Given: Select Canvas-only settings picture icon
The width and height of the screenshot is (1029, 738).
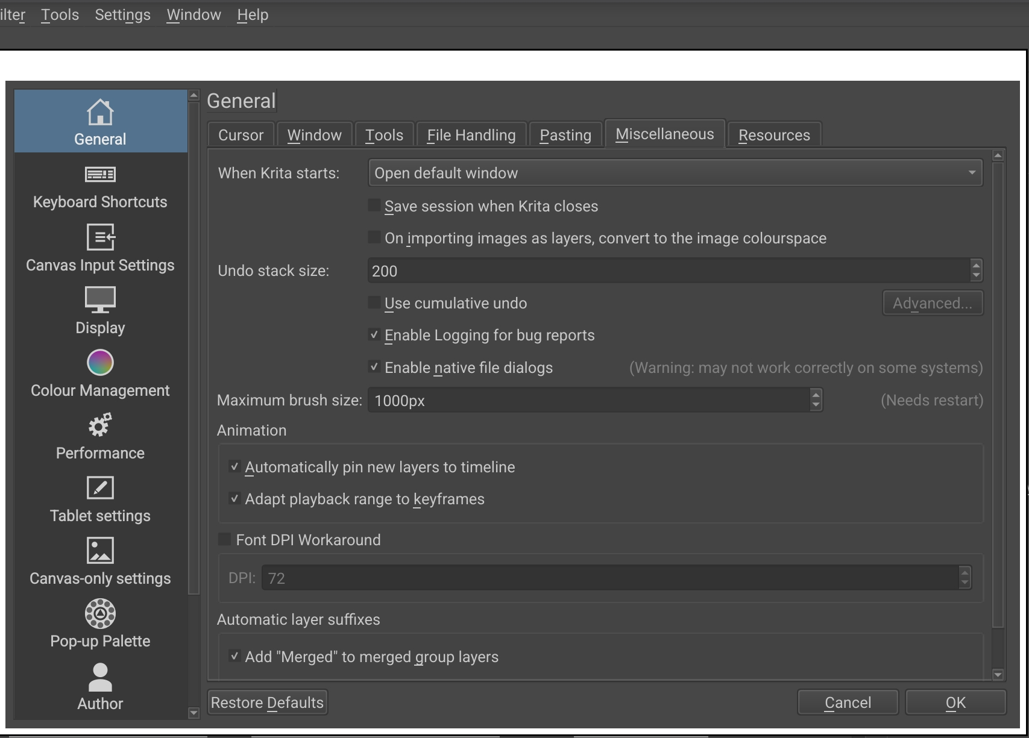Looking at the screenshot, I should pos(100,551).
